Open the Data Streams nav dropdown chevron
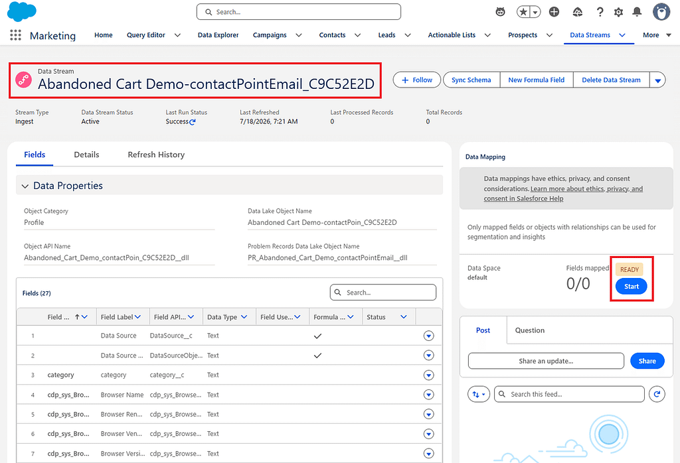 (622, 35)
